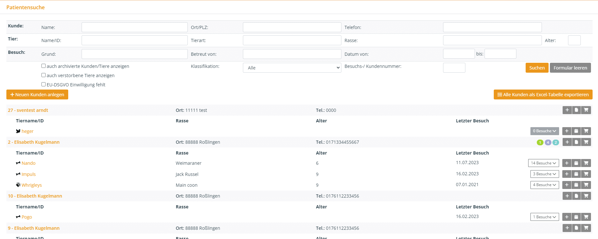
Task: Focus the Ort/PLZ input field
Action: tap(292, 27)
